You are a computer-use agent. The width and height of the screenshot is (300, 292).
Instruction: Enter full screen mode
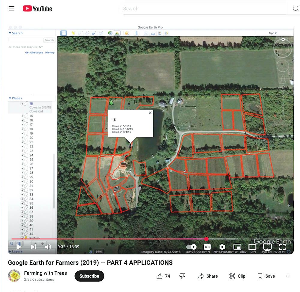tap(282, 247)
